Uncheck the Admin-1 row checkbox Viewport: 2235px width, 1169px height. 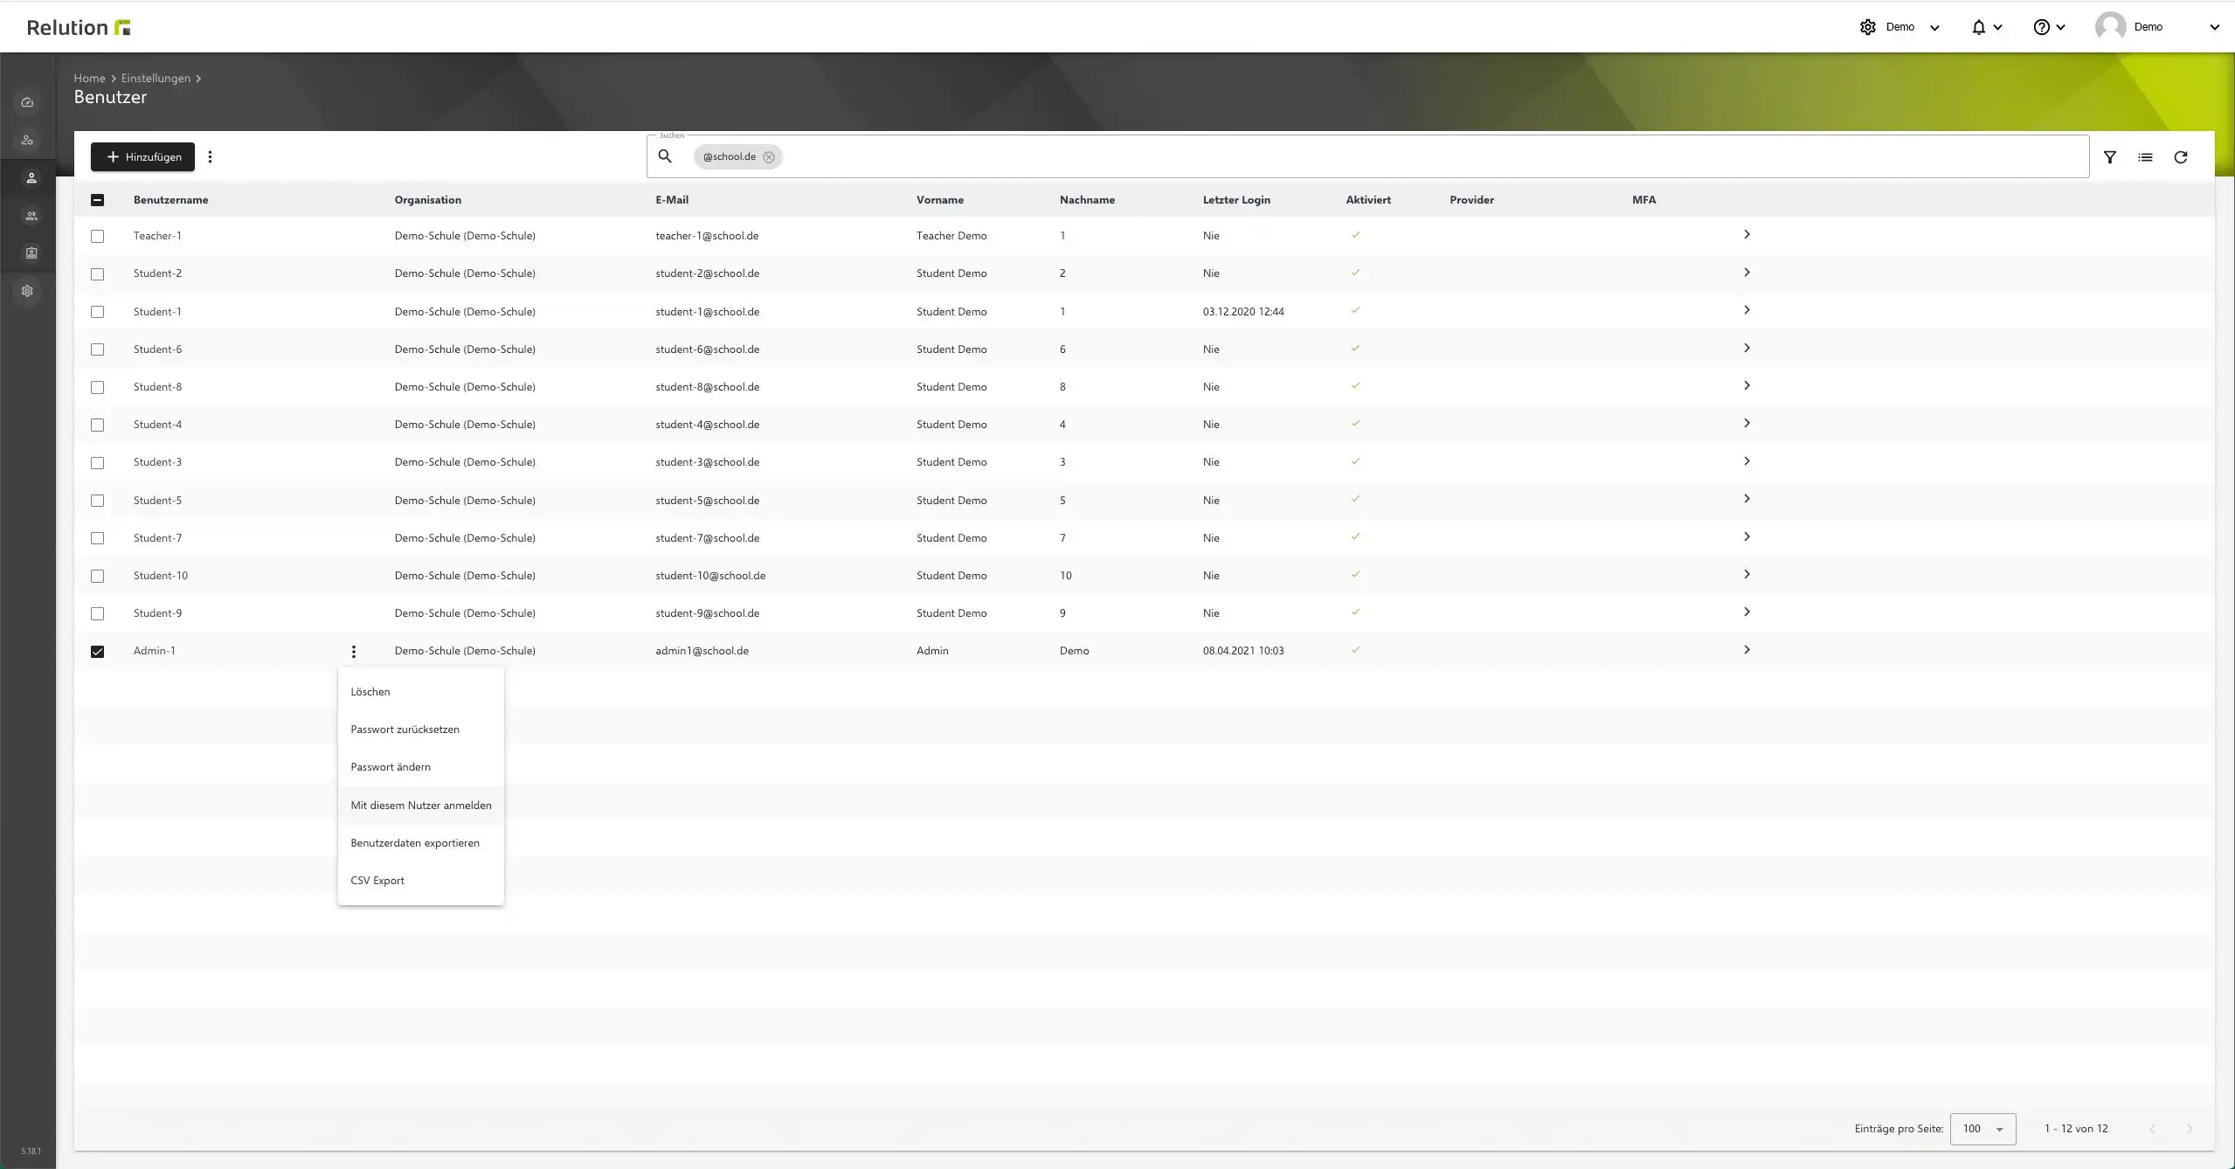[x=97, y=651]
